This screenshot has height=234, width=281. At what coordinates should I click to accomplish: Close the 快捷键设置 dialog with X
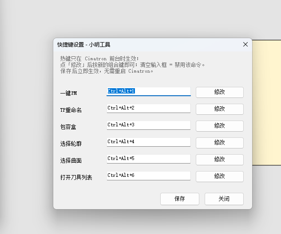(x=245, y=44)
